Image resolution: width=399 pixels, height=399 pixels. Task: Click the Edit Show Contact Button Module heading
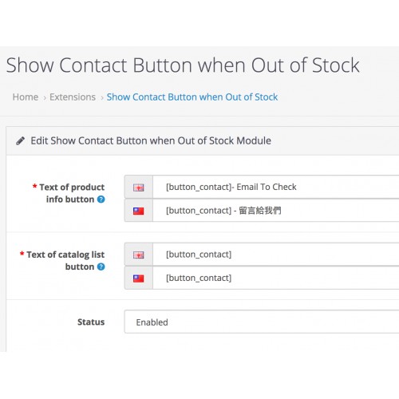(151, 140)
